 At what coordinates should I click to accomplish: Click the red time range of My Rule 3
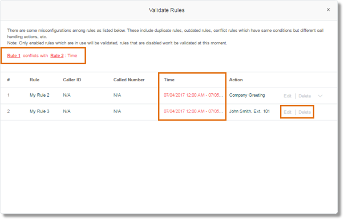(x=193, y=111)
